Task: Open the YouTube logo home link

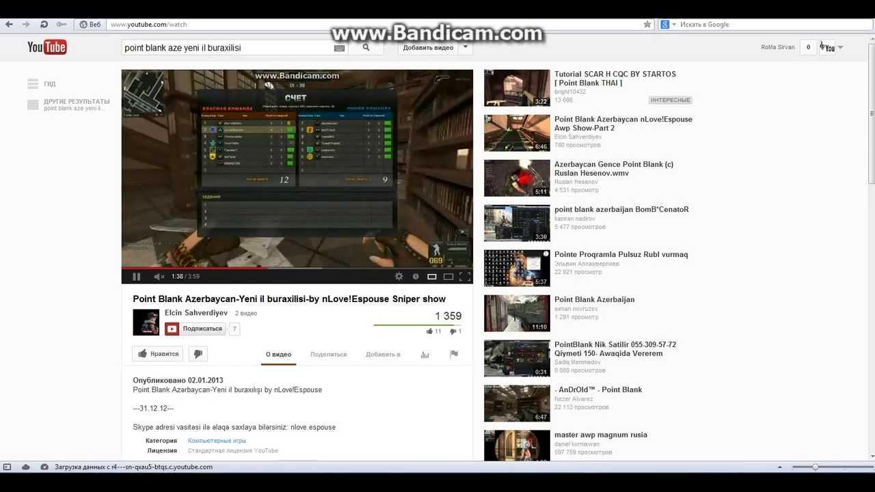Action: point(46,47)
